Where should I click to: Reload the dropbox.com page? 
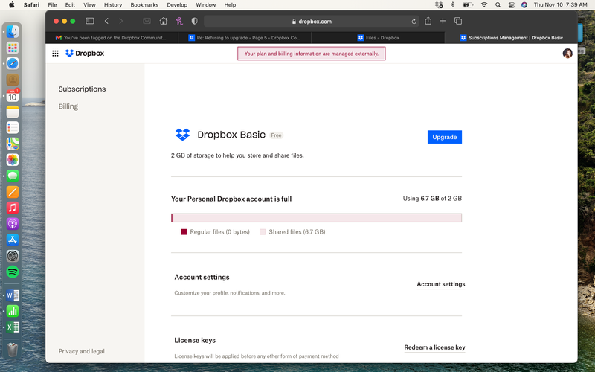tap(414, 22)
